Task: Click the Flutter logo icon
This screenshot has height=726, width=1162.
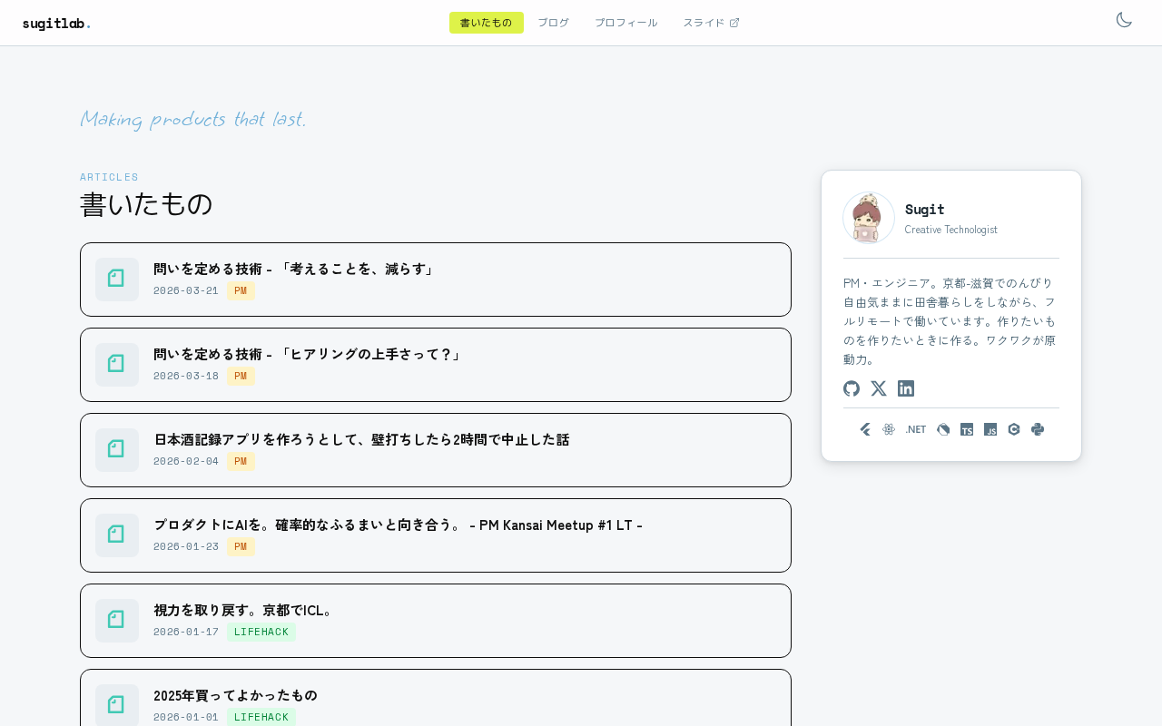Action: pyautogui.click(x=865, y=429)
